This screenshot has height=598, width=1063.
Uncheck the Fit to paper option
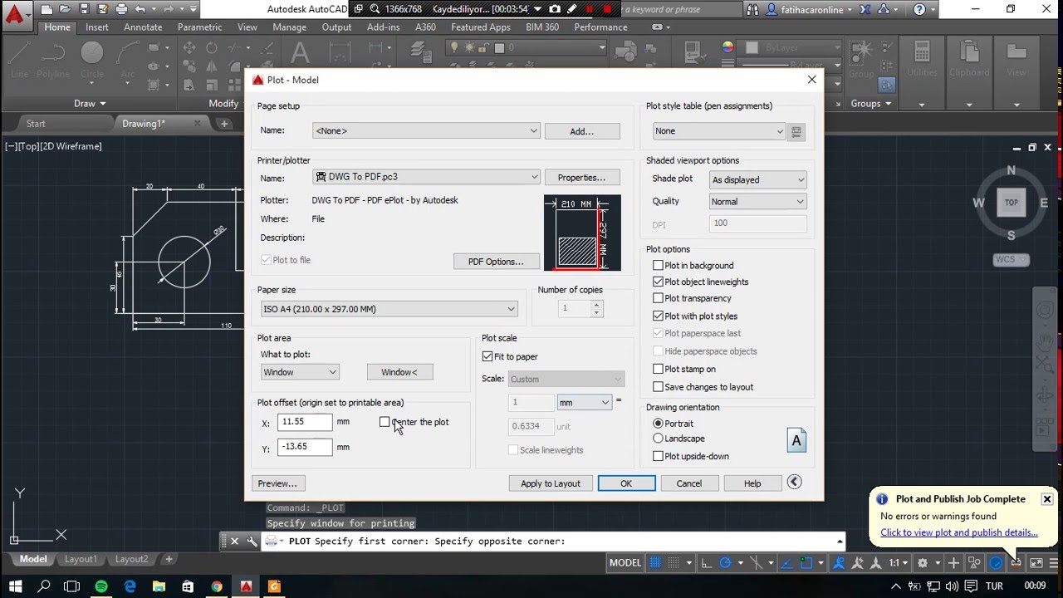(487, 356)
